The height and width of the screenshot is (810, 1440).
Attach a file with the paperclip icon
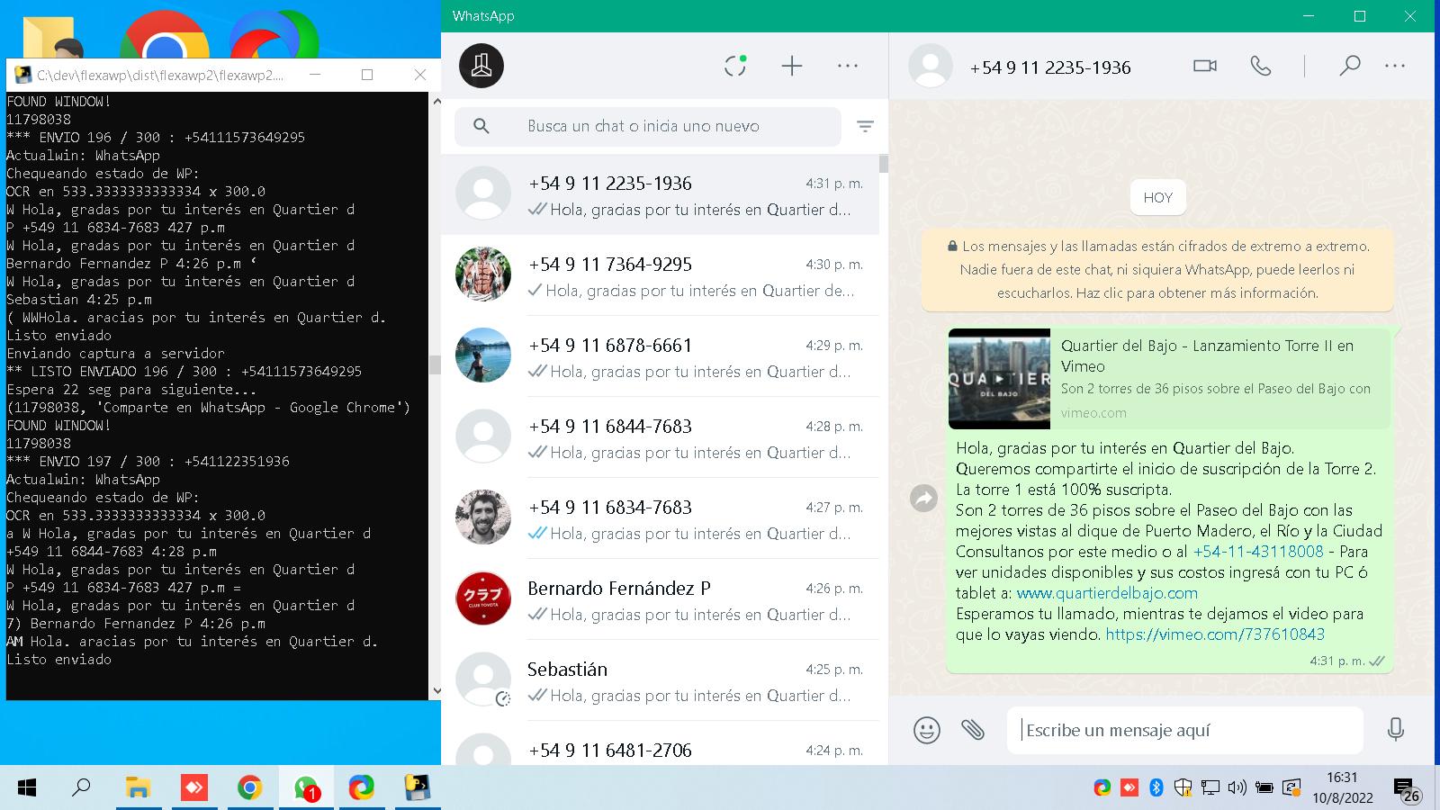tap(973, 729)
